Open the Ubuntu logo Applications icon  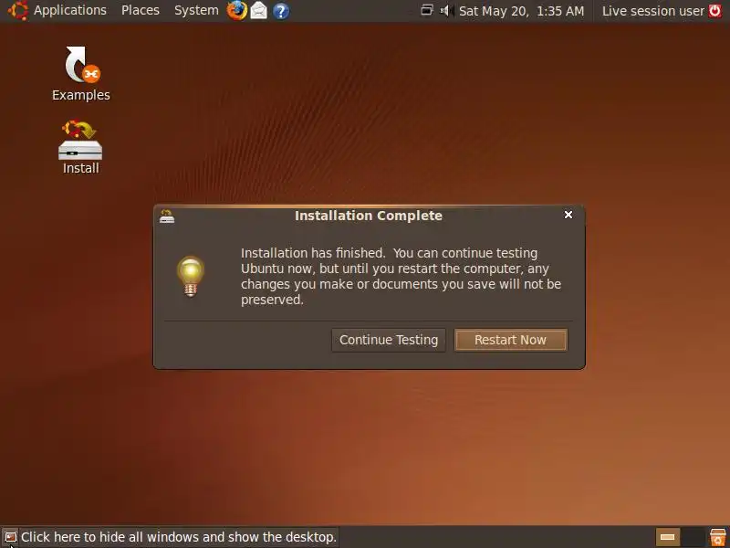pyautogui.click(x=17, y=10)
